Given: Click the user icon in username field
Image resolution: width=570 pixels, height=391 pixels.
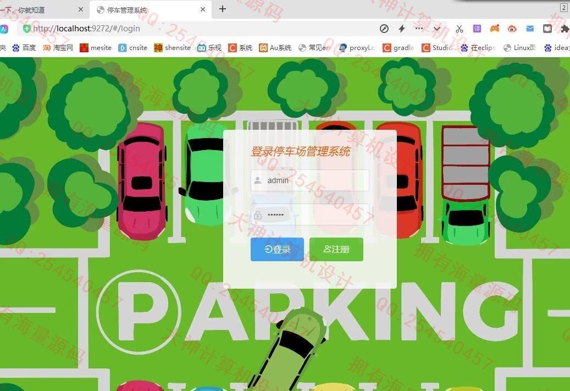Looking at the screenshot, I should (x=258, y=180).
